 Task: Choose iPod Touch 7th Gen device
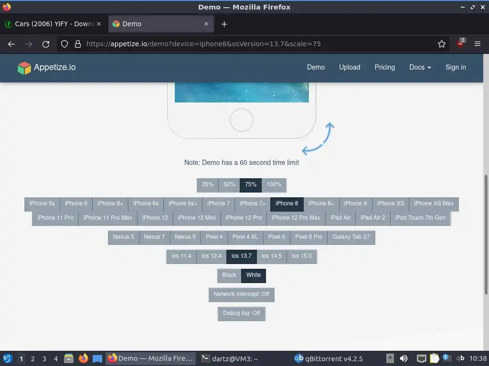[420, 218]
